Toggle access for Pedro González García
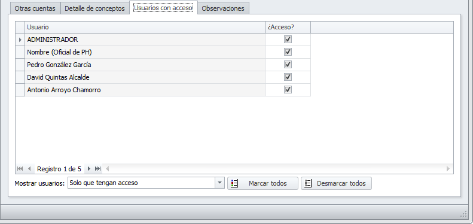 point(288,65)
